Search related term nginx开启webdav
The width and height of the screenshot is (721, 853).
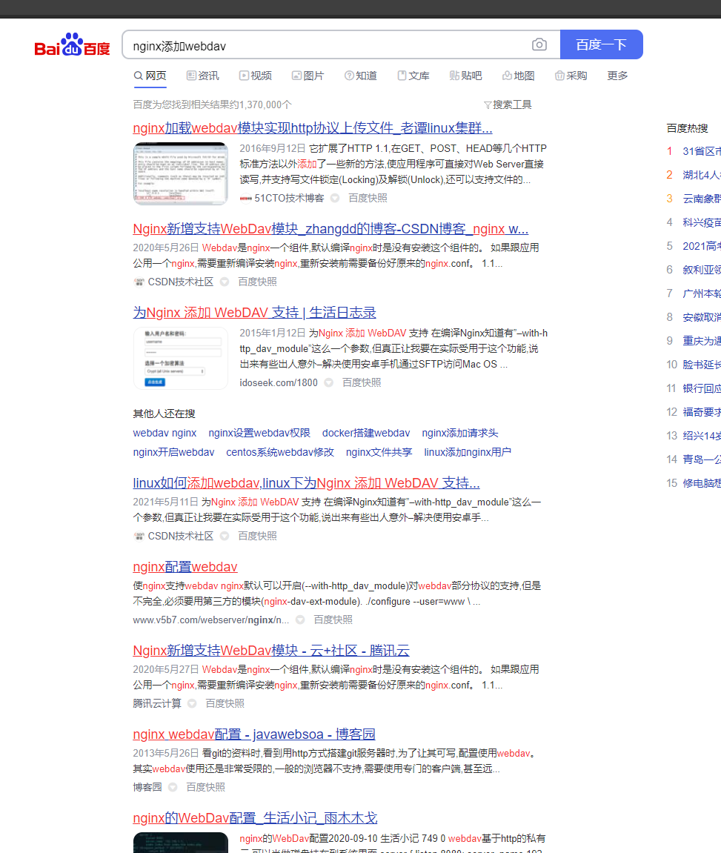pos(173,452)
